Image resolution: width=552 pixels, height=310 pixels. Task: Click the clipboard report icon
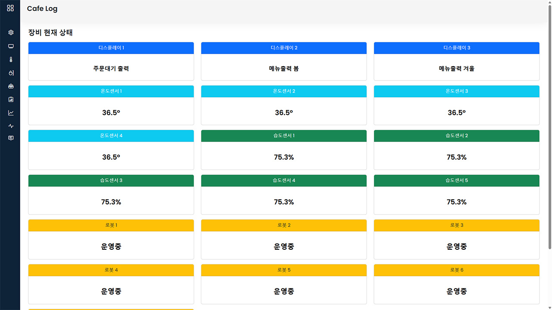pos(11,99)
